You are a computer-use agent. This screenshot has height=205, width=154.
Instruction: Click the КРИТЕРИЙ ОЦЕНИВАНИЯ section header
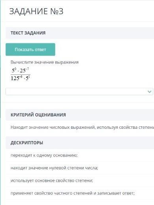coord(80,115)
